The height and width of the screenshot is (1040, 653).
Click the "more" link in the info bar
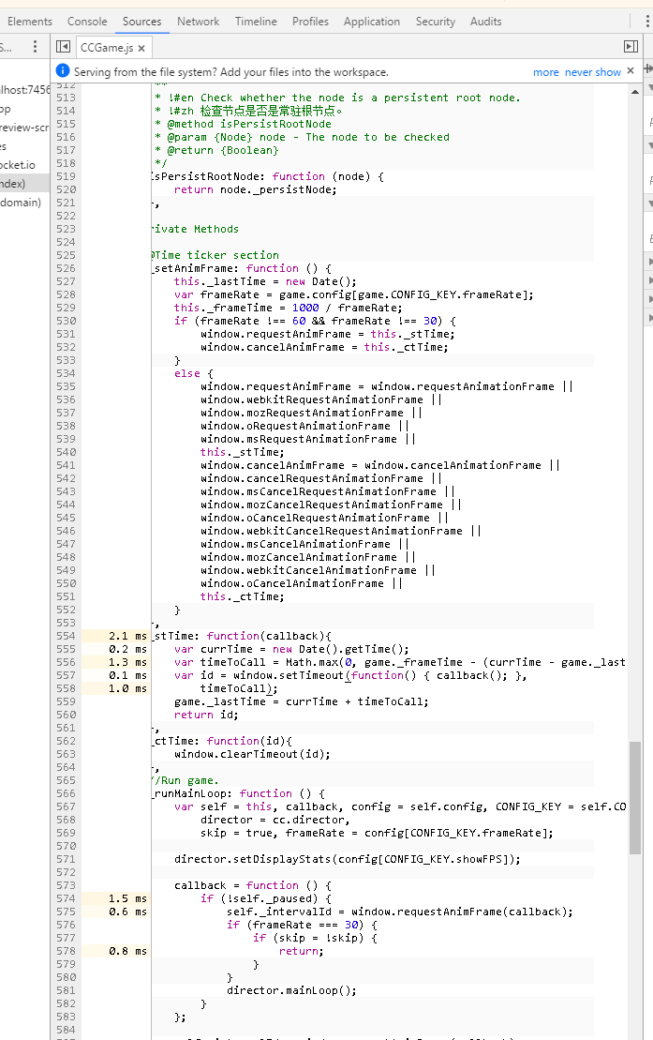tap(545, 71)
